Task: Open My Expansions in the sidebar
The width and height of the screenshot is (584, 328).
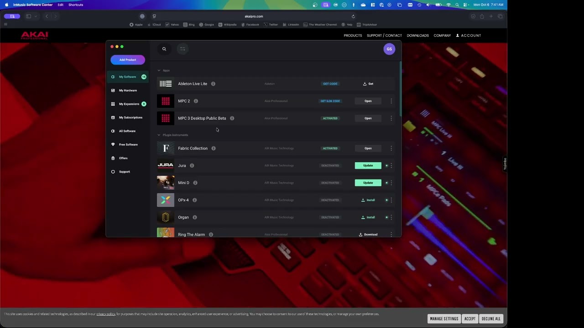Action: click(128, 104)
